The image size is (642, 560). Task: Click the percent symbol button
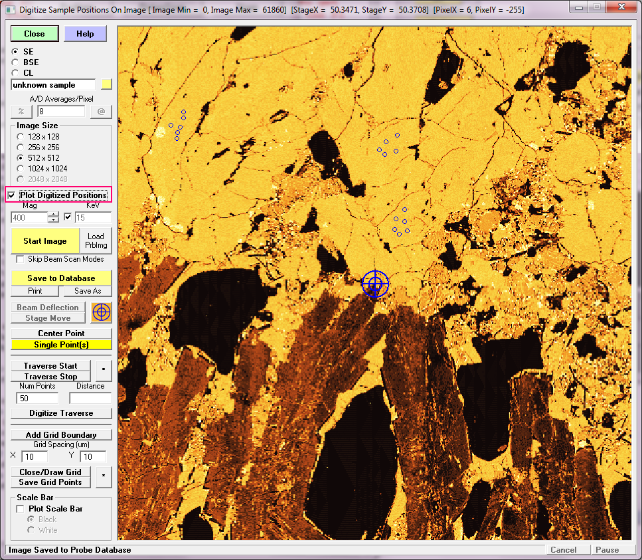pyautogui.click(x=21, y=112)
